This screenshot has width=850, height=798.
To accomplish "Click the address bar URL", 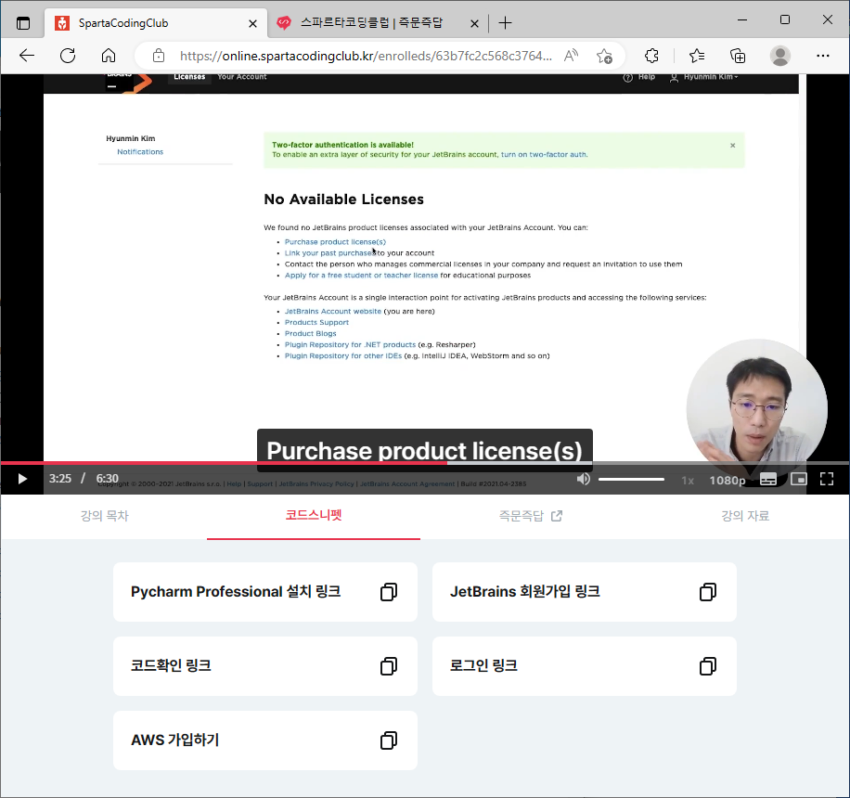I will 366,56.
